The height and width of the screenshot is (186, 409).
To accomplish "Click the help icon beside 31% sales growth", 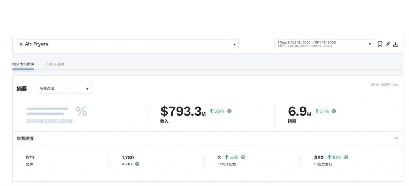I will point(334,111).
